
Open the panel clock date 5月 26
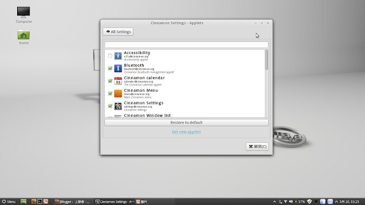coord(347,202)
